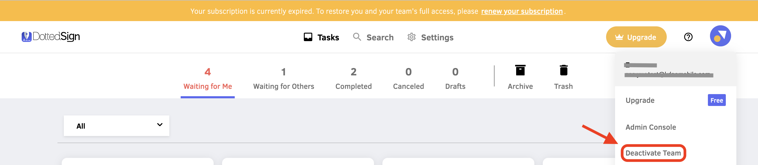Image resolution: width=758 pixels, height=165 pixels.
Task: Click the Tasks inbox icon
Action: [x=308, y=37]
